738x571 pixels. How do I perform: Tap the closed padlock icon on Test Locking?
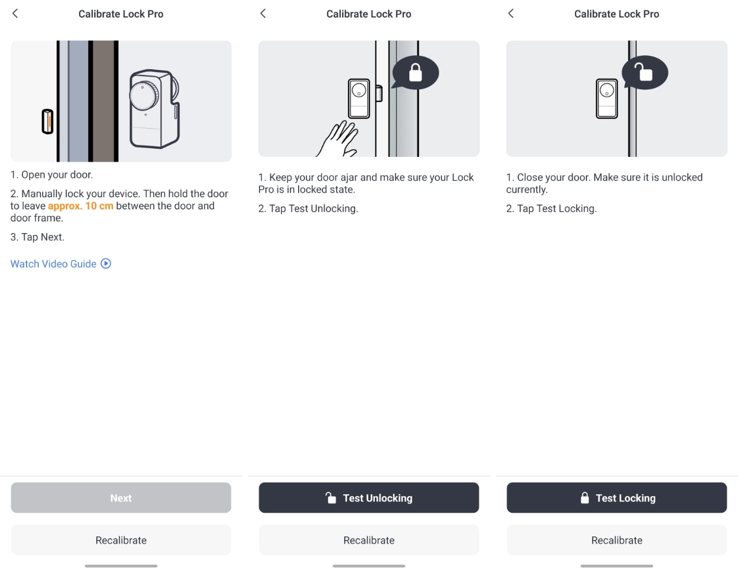coord(585,498)
